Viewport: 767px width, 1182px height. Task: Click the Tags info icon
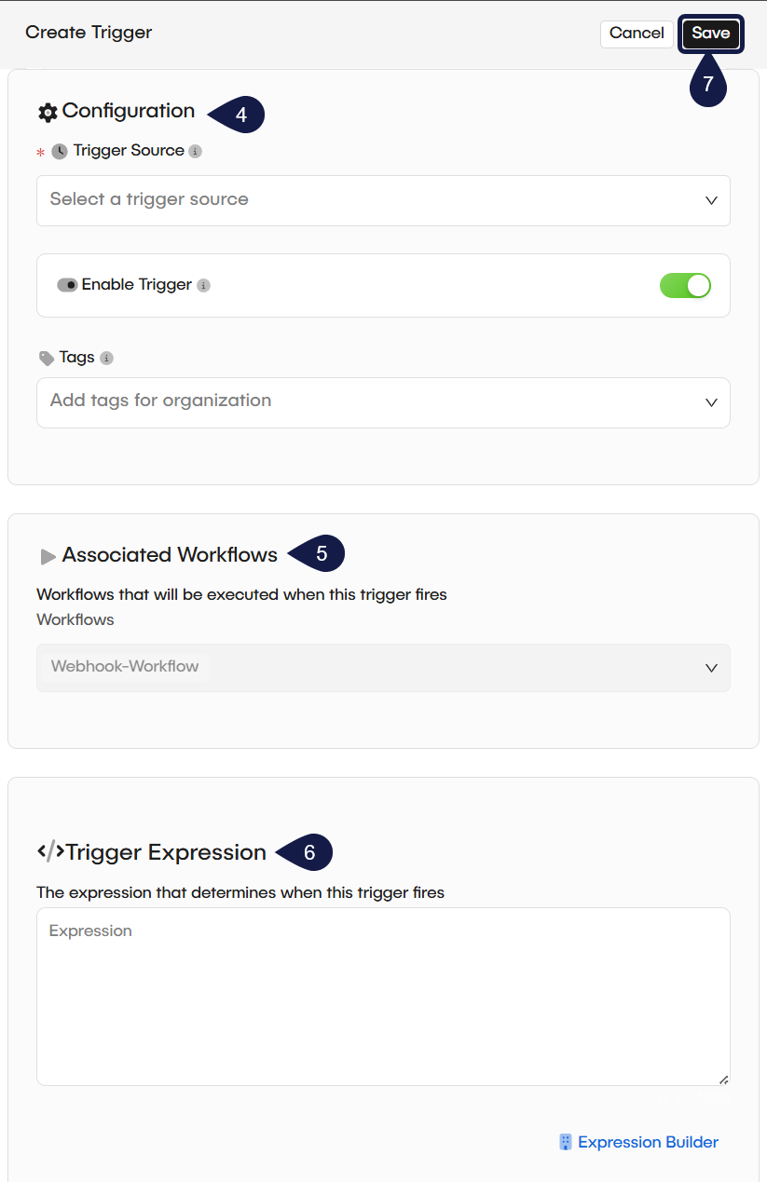click(106, 358)
